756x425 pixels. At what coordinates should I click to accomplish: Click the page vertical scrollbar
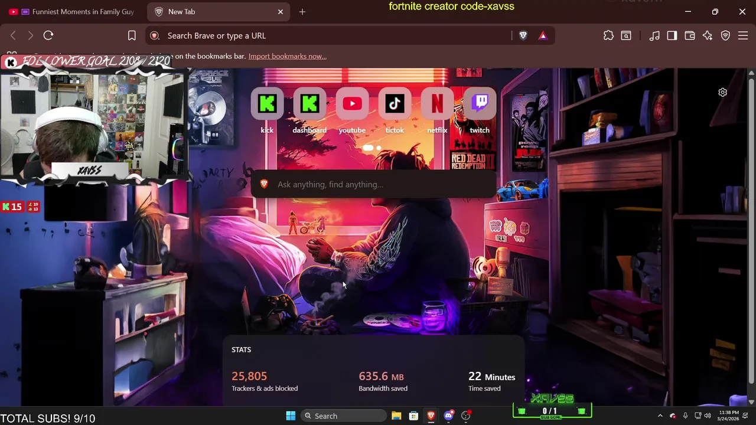coord(751,230)
